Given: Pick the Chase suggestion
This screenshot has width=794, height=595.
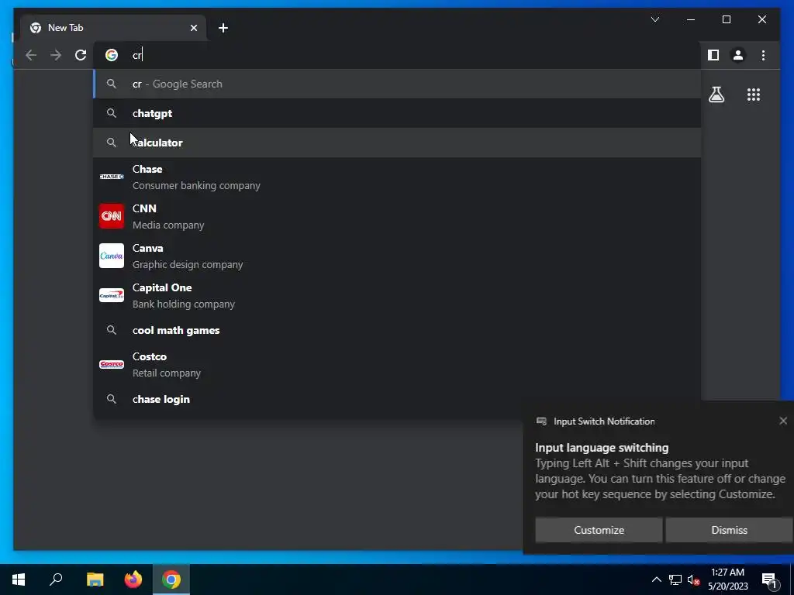Looking at the screenshot, I should pyautogui.click(x=397, y=177).
